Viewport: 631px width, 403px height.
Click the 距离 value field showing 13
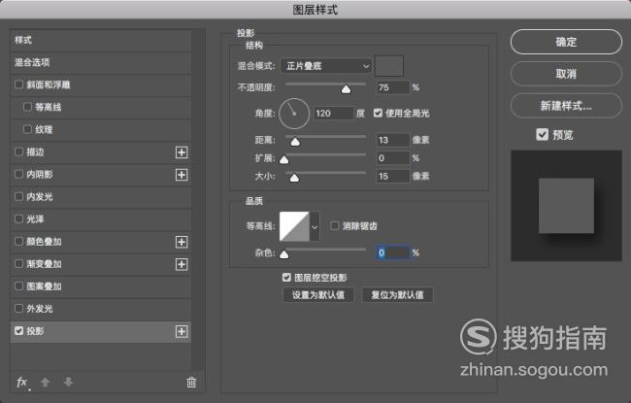[393, 140]
